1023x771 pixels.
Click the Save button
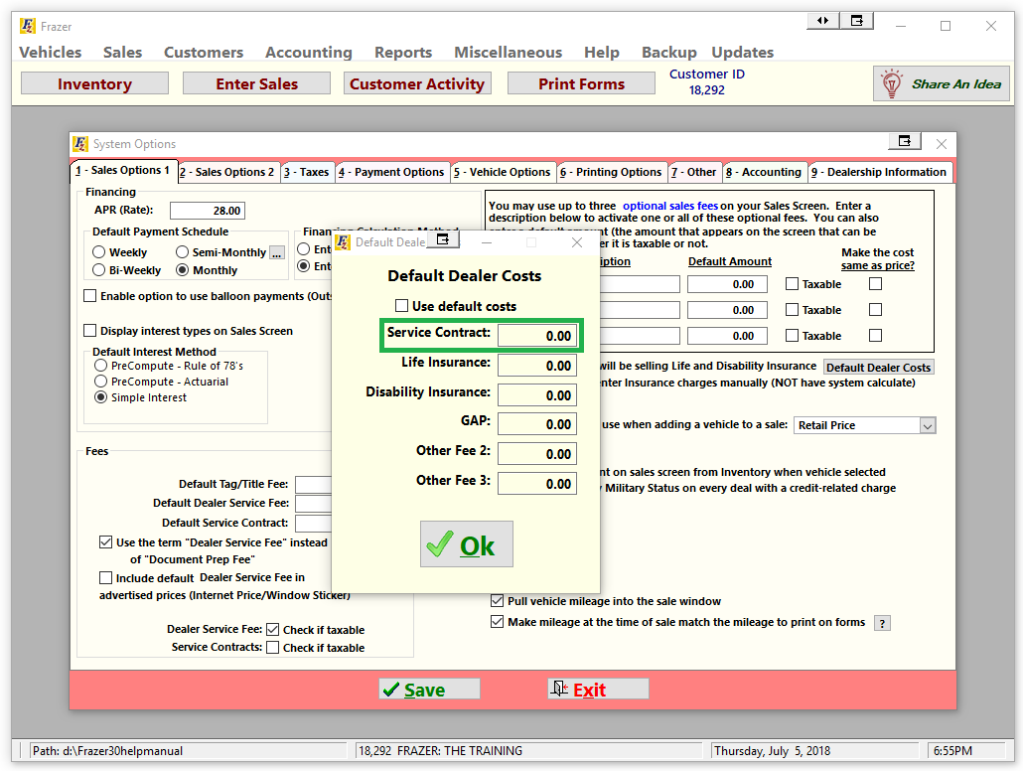click(429, 689)
